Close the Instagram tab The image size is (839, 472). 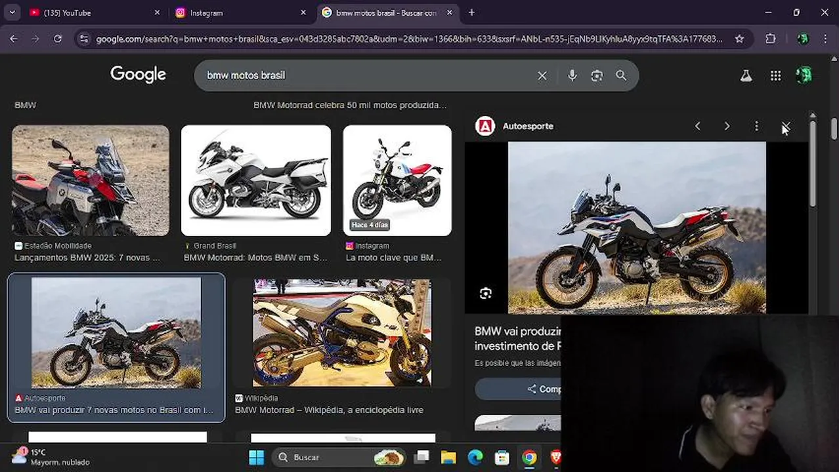point(303,12)
